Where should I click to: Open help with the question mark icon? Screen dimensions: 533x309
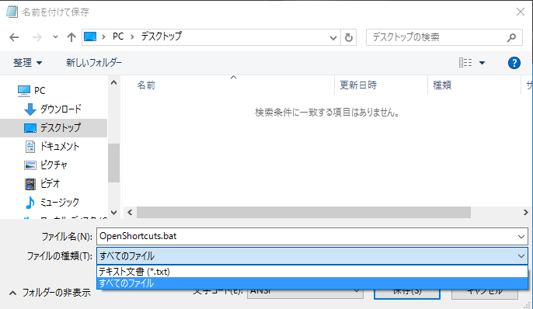coord(514,63)
